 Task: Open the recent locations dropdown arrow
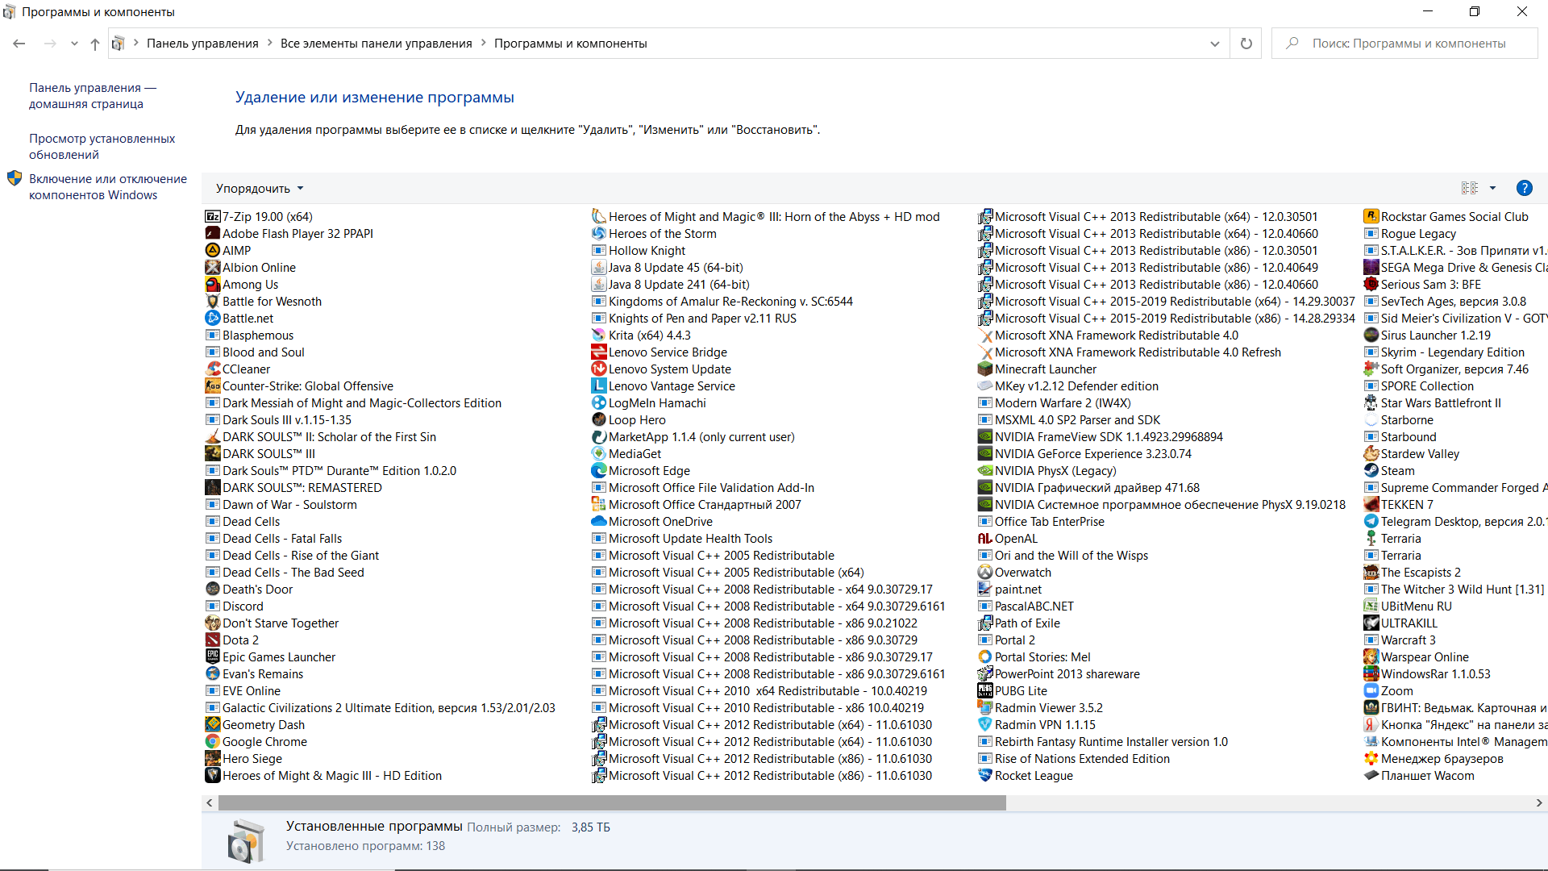click(74, 44)
